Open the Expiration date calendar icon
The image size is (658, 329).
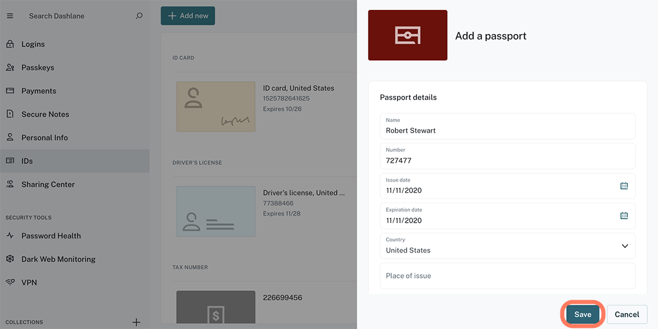click(624, 216)
